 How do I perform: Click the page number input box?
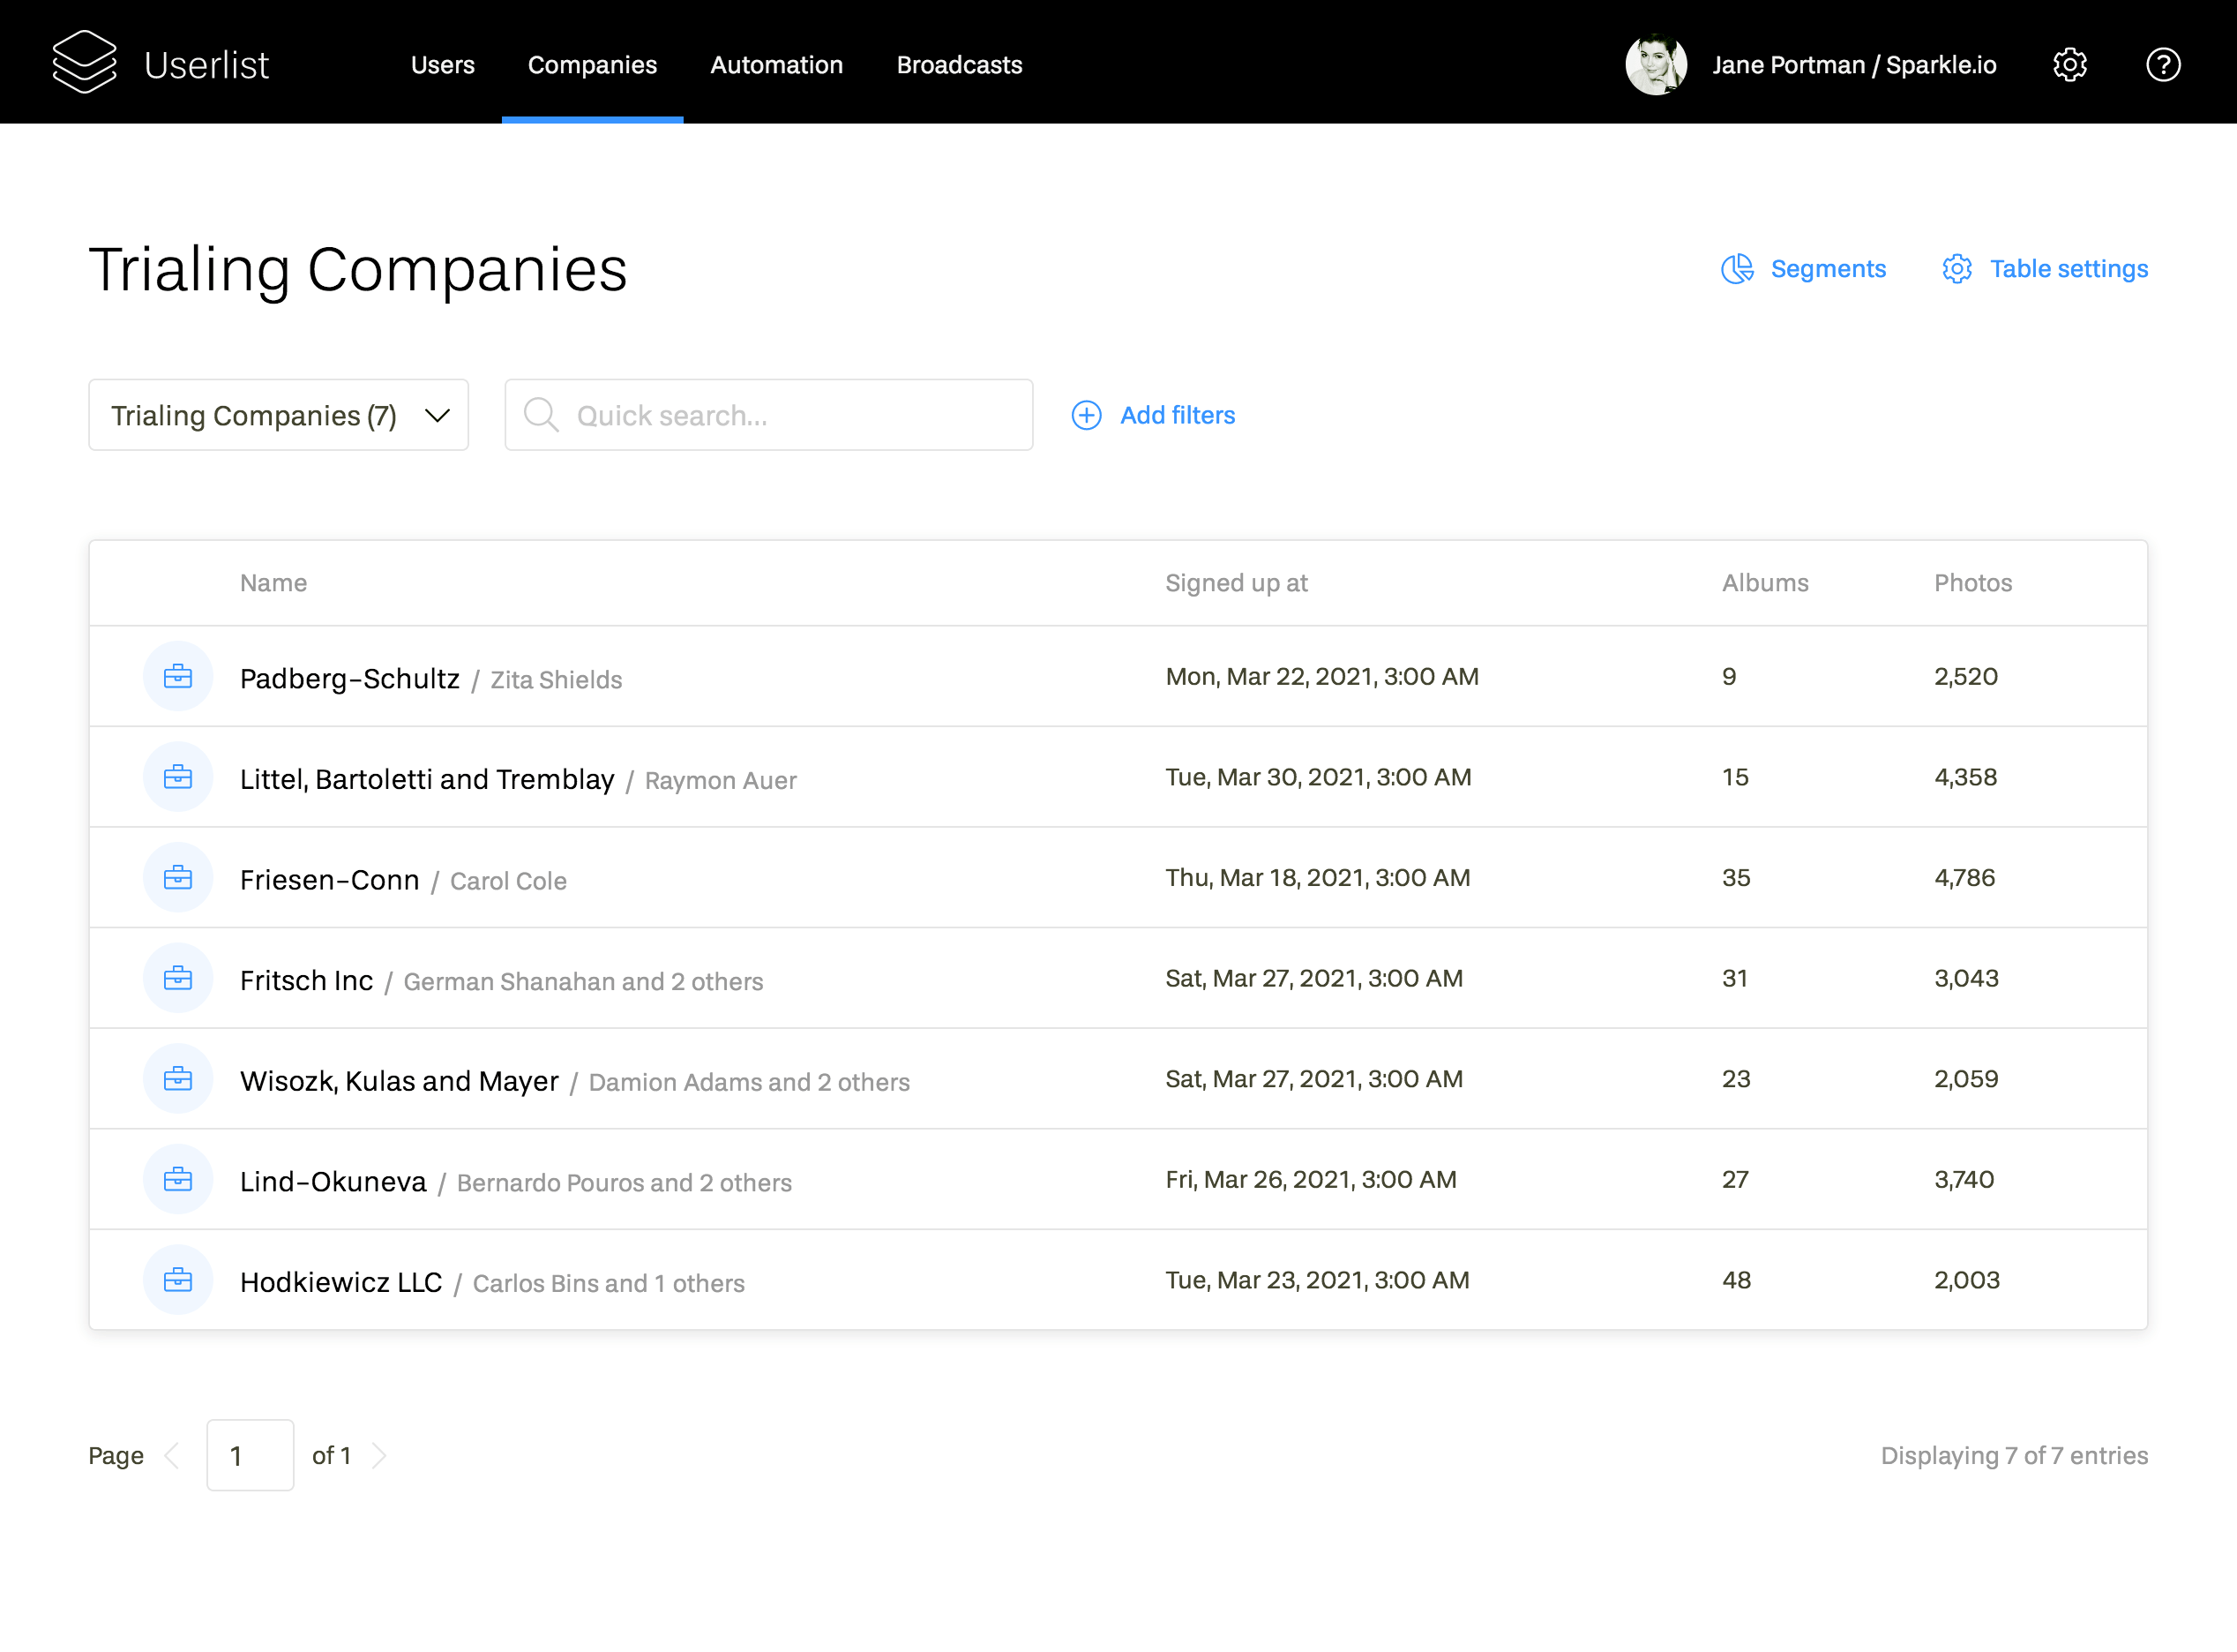click(x=250, y=1456)
